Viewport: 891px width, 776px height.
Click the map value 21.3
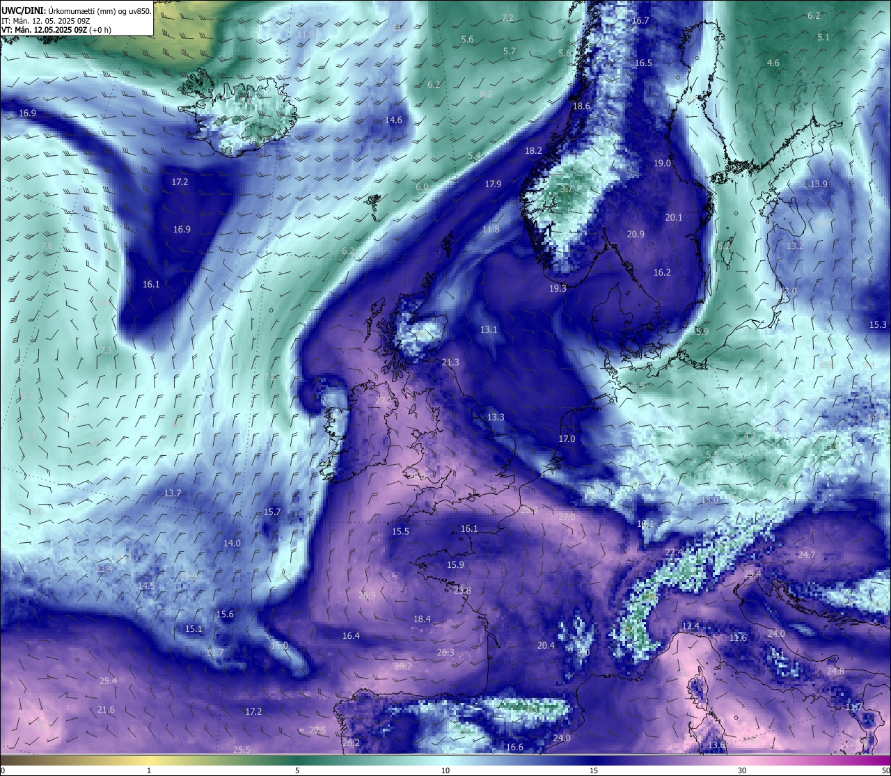[450, 362]
